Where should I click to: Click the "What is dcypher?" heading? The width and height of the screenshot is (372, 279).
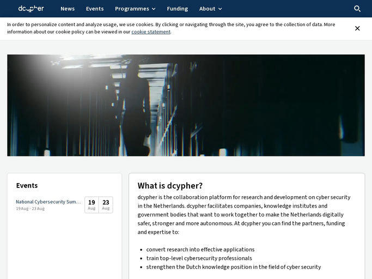coord(170,186)
